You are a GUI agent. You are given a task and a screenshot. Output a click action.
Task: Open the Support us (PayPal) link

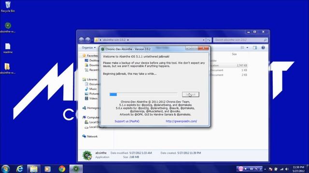pyautogui.click(x=127, y=121)
